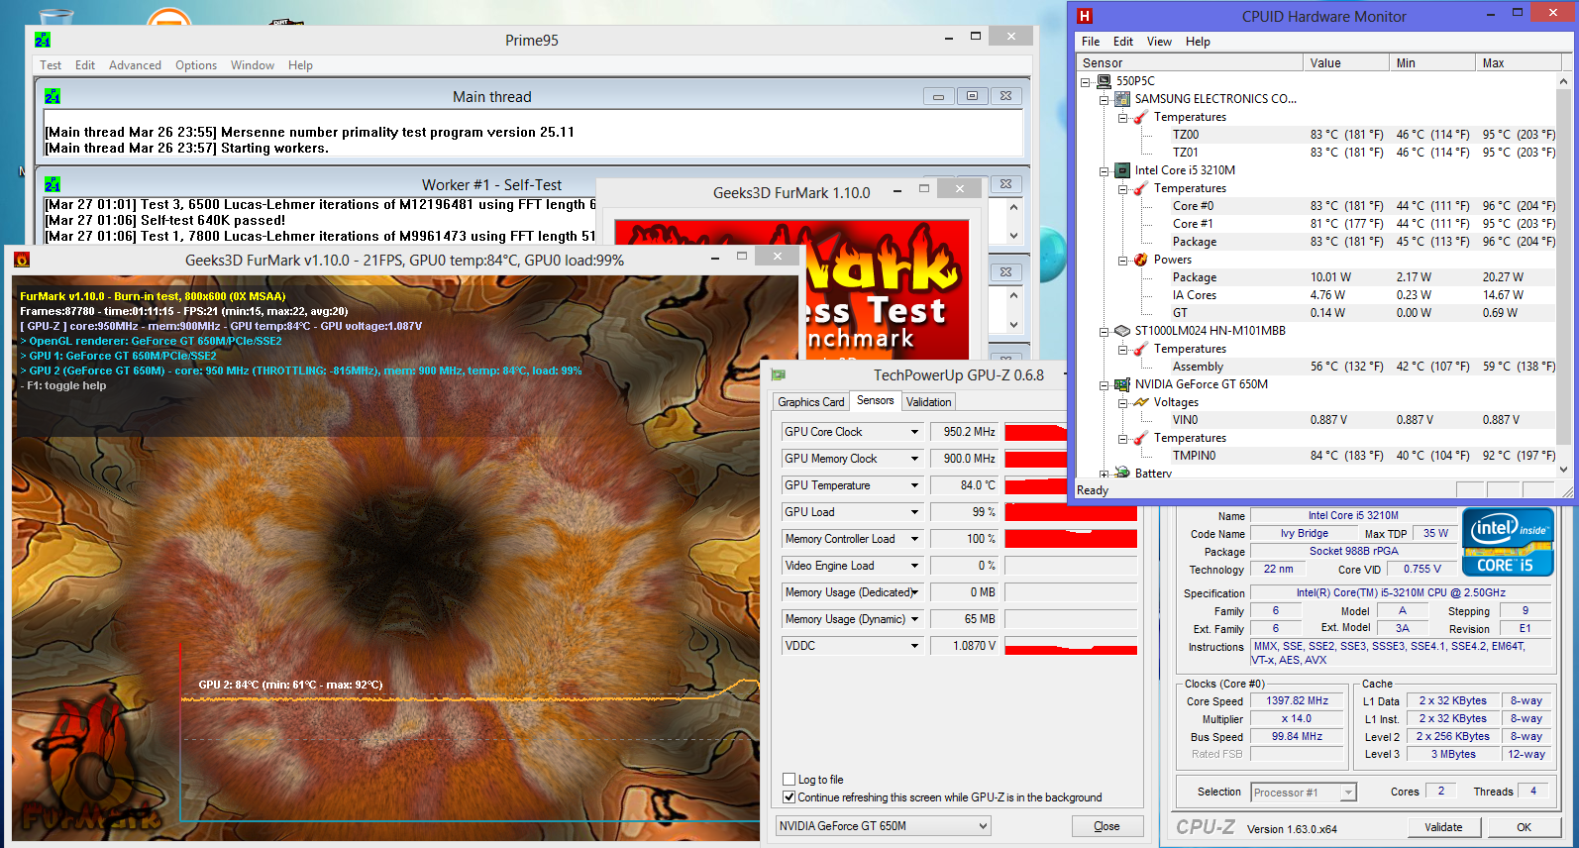Click the Hardware Monitor scrollbar down arrow
Viewport: 1579px width, 848px height.
pyautogui.click(x=1564, y=470)
